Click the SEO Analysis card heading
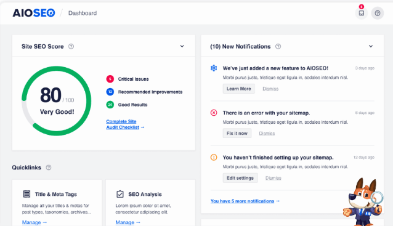This screenshot has width=393, height=226. [x=145, y=194]
